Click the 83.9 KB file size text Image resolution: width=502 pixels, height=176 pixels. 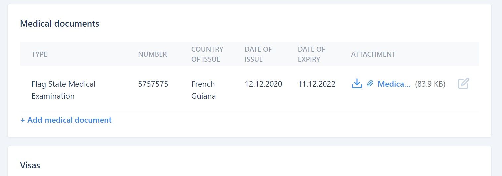tap(430, 84)
